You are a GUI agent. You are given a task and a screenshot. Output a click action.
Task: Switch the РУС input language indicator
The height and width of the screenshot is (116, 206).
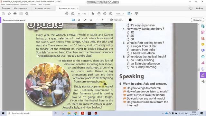(x=186, y=113)
